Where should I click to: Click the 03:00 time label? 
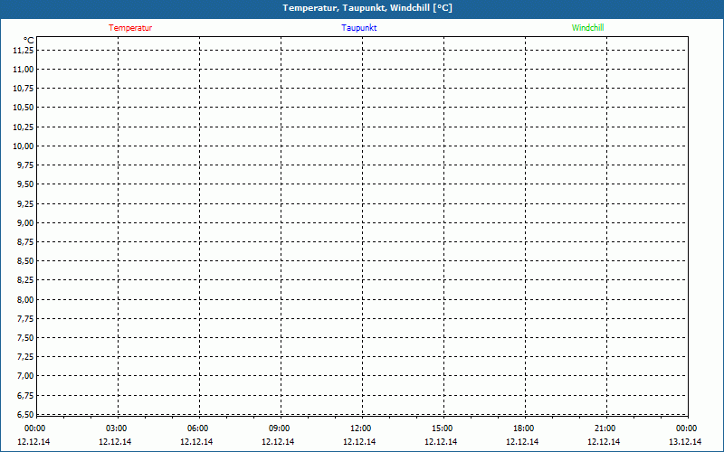tap(117, 428)
